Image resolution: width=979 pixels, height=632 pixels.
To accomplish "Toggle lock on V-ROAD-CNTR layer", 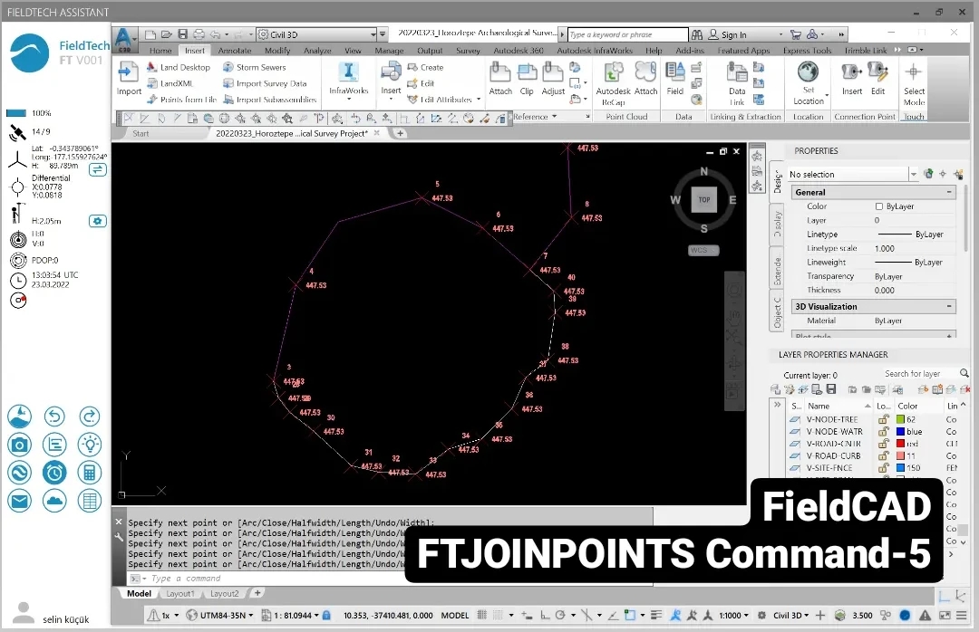I will (883, 444).
